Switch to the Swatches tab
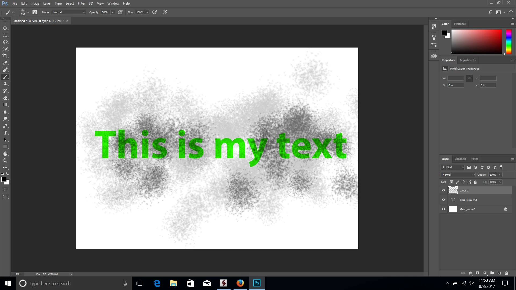The height and width of the screenshot is (290, 516). pos(460,24)
